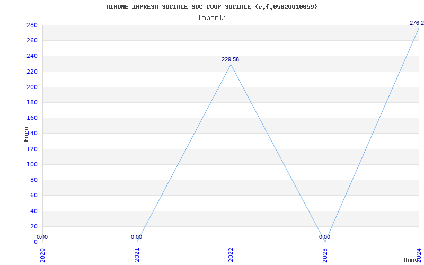The width and height of the screenshot is (424, 265).
Task: Click the 280 y-axis tick label
Action: 32,25
